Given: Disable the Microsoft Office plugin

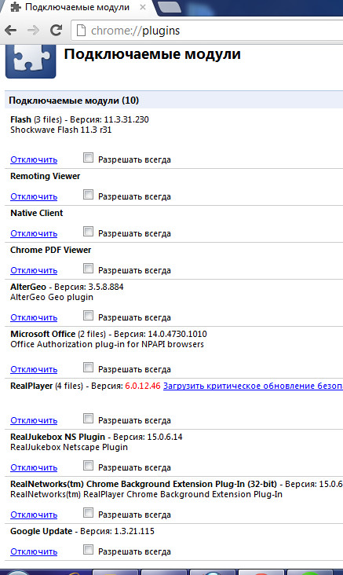Looking at the screenshot, I should coord(34,369).
